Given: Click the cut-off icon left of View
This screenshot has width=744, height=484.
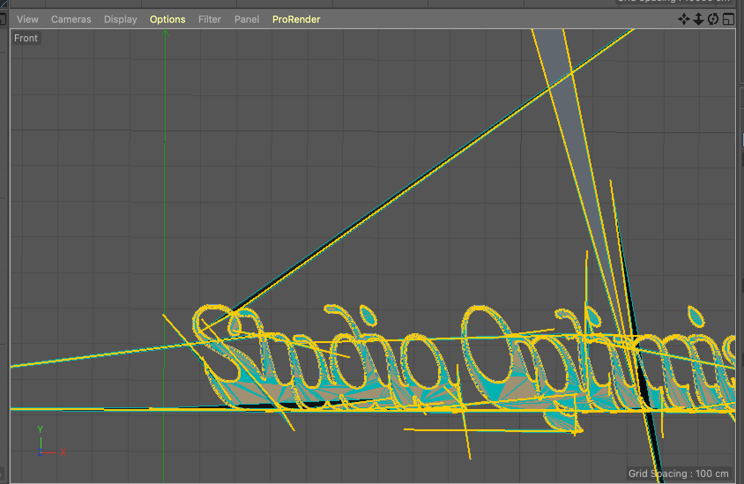Looking at the screenshot, I should [3, 19].
